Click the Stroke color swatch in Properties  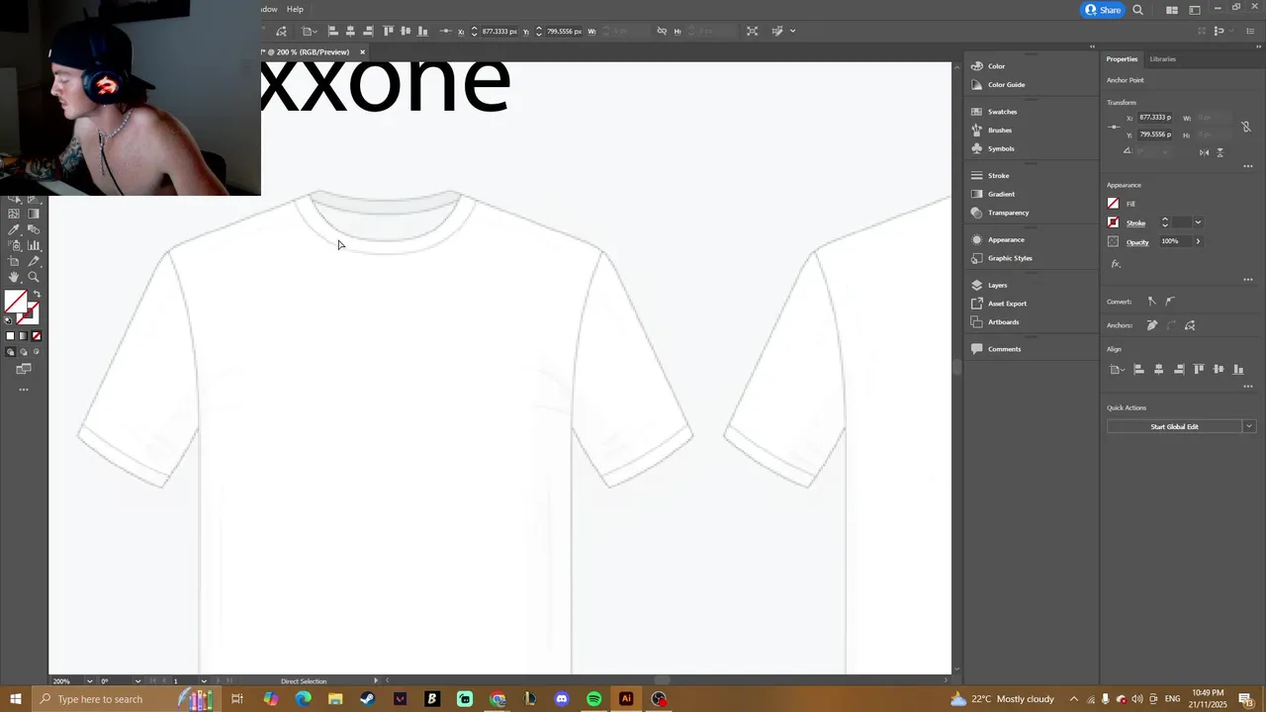[1113, 222]
